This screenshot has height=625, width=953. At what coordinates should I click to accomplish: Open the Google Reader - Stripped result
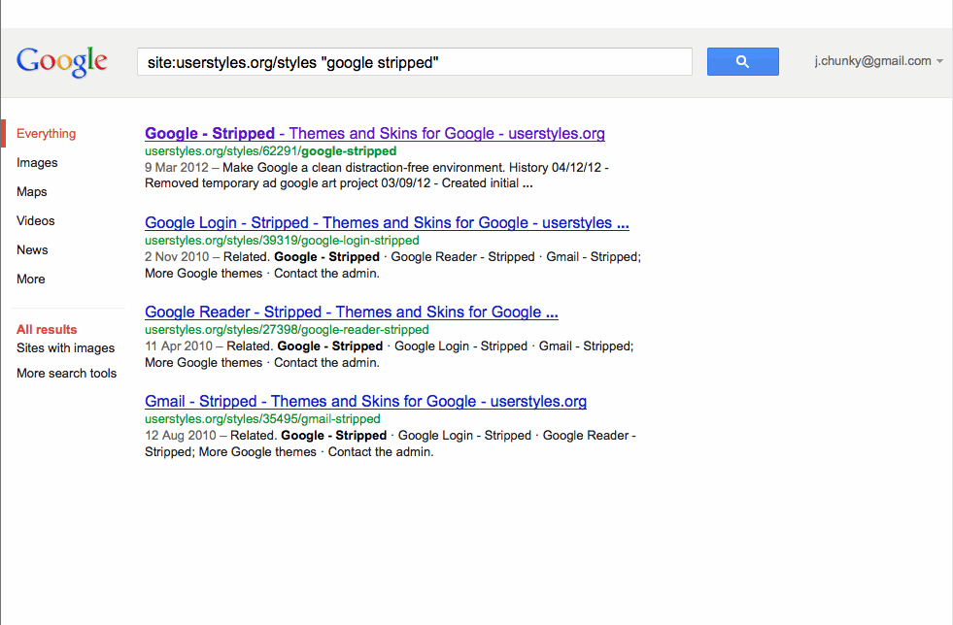point(352,312)
